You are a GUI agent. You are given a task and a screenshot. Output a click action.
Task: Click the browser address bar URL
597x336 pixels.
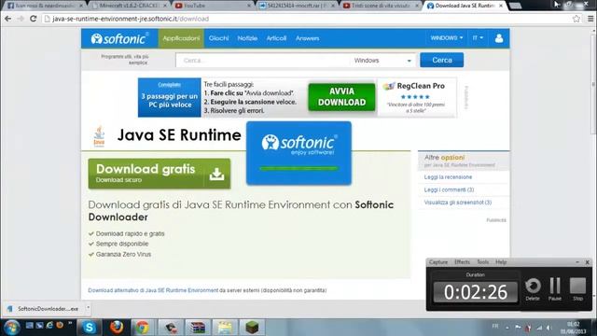pos(131,19)
